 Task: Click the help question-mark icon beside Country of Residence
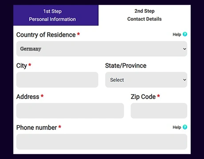(185, 34)
